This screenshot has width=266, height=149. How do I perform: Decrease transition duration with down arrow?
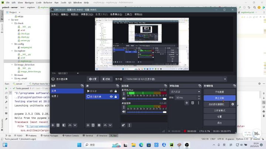(199, 99)
